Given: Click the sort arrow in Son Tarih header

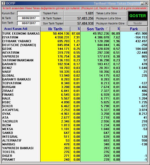Looking at the screenshot, I should pyautogui.click(x=107, y=29).
